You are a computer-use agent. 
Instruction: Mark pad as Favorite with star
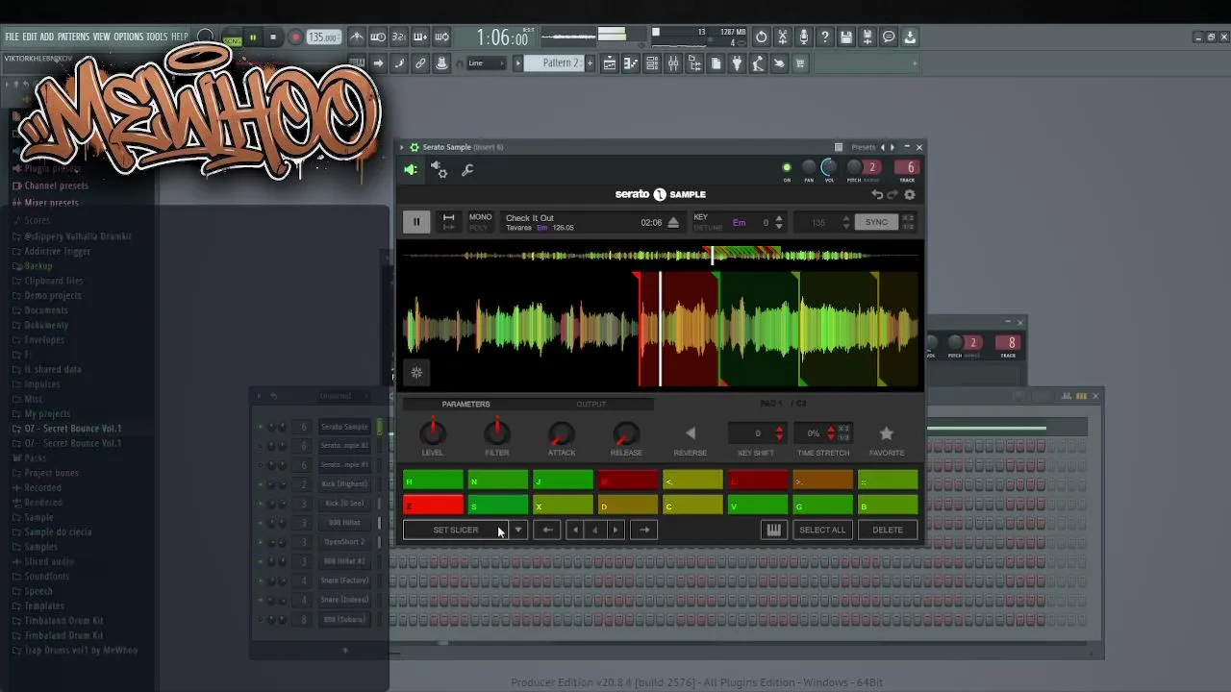887,433
